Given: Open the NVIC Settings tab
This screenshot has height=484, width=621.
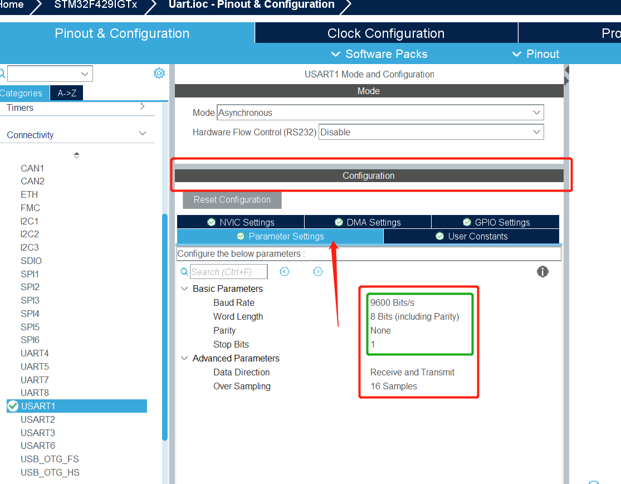Looking at the screenshot, I should coord(241,222).
